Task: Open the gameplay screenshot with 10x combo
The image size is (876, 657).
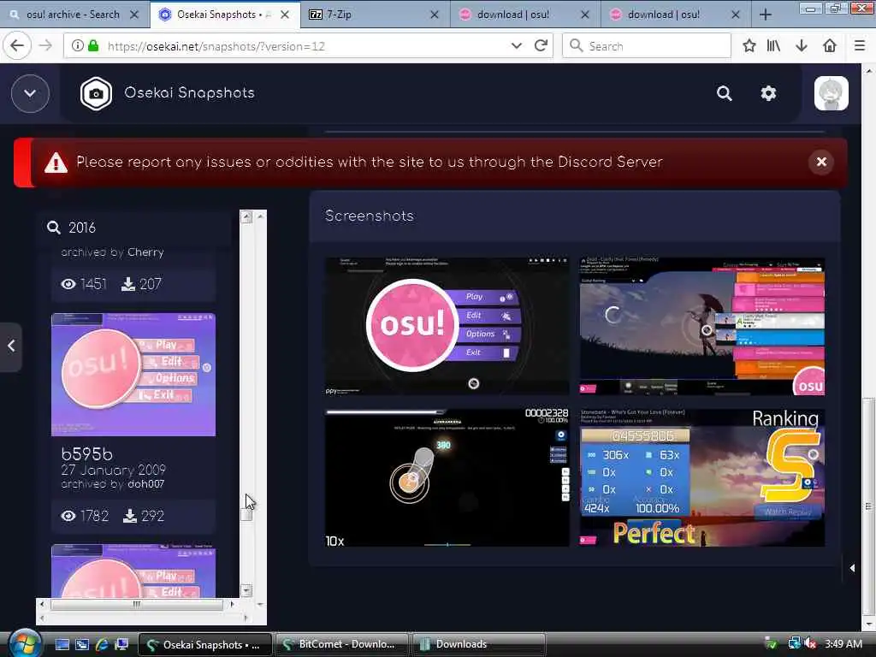Action: click(447, 477)
